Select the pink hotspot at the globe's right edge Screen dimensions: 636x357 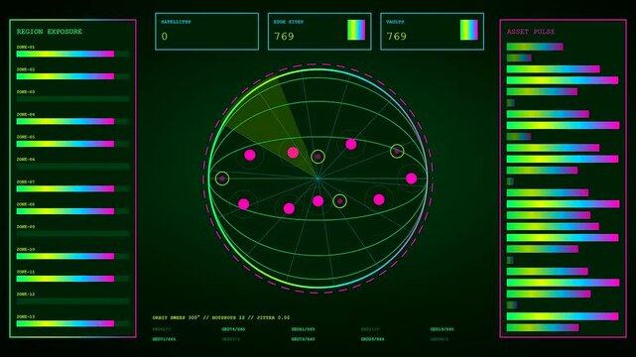coord(412,178)
